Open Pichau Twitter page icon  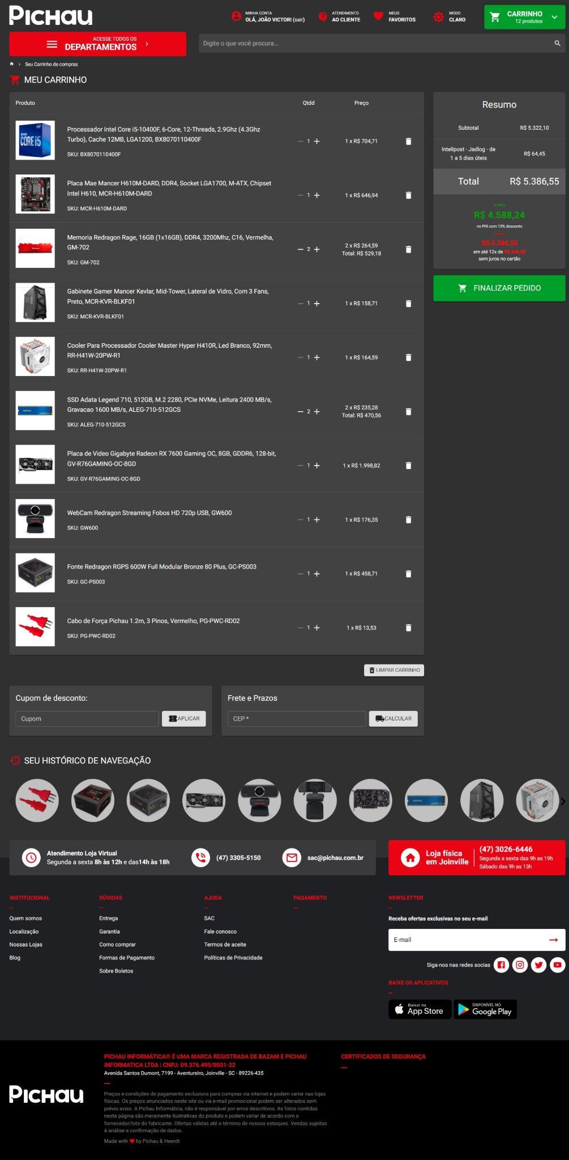538,965
